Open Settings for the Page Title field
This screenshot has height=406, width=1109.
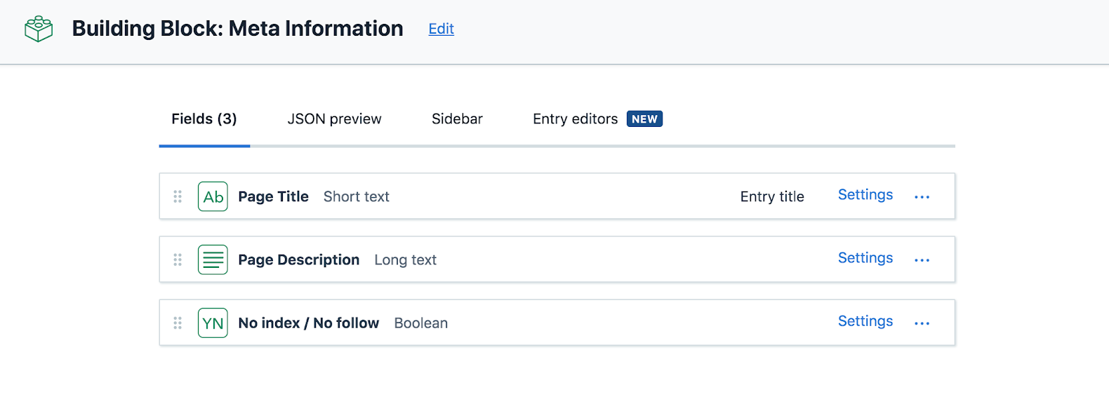(865, 195)
